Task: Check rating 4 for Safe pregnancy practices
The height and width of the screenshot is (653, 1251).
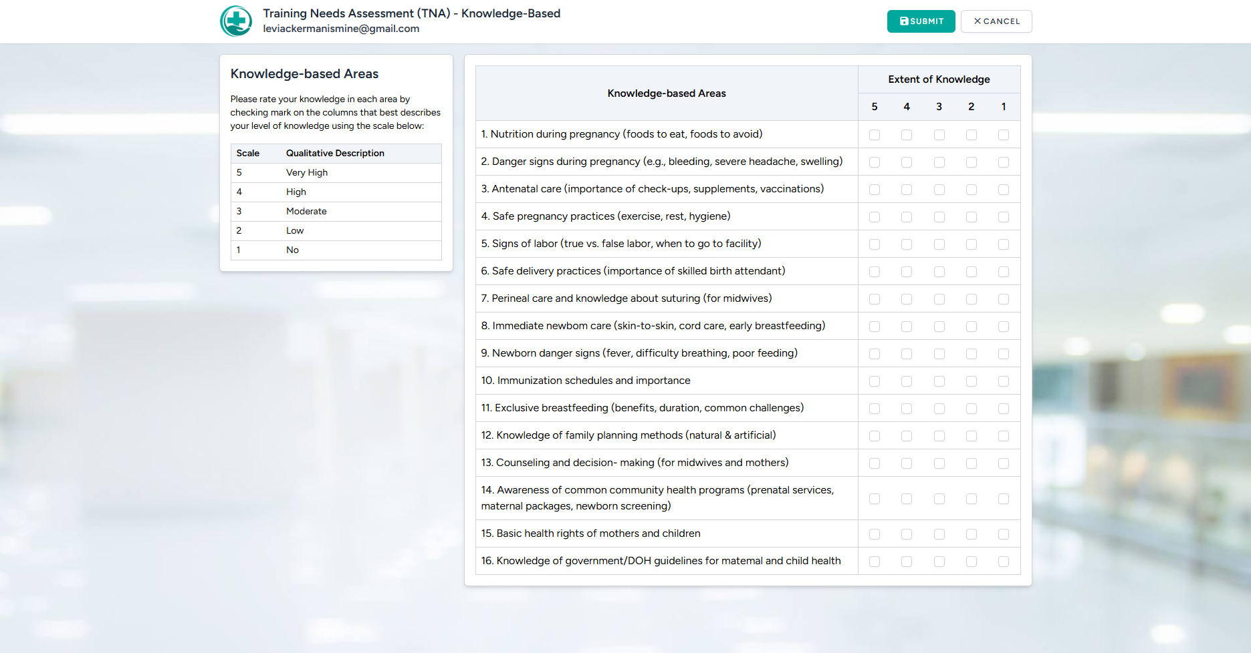Action: coord(907,216)
